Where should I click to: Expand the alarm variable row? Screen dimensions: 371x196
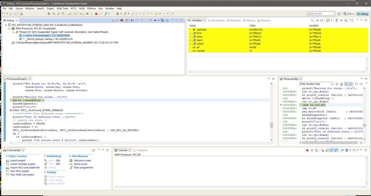[x=191, y=40]
